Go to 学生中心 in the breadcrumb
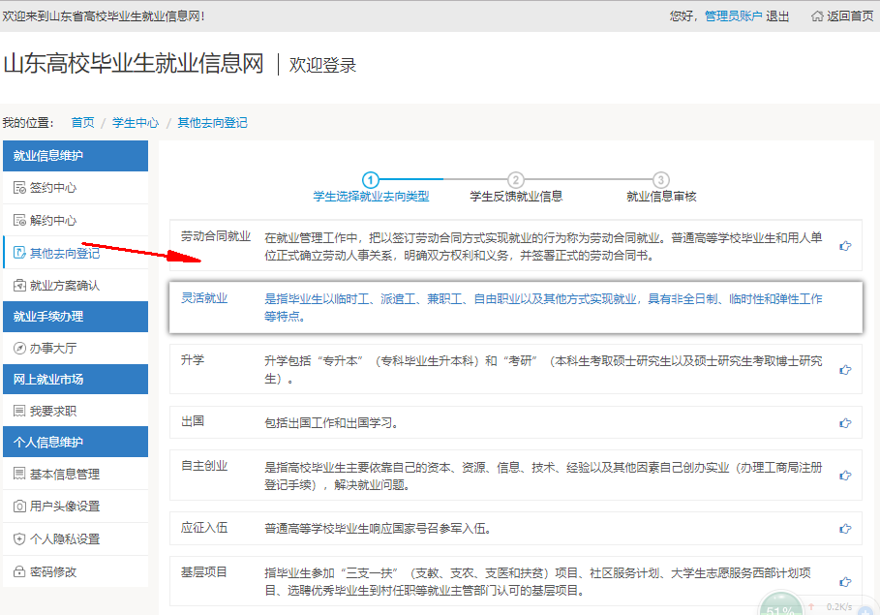 point(136,123)
